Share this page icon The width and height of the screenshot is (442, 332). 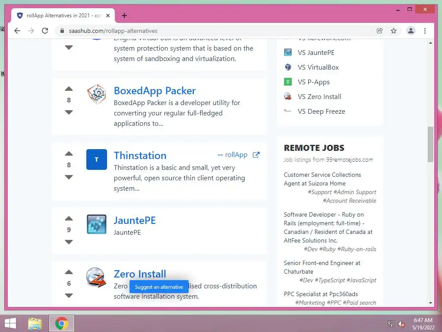pyautogui.click(x=380, y=31)
